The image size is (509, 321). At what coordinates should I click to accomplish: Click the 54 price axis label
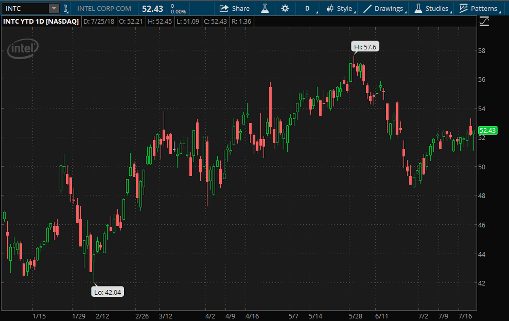(482, 109)
